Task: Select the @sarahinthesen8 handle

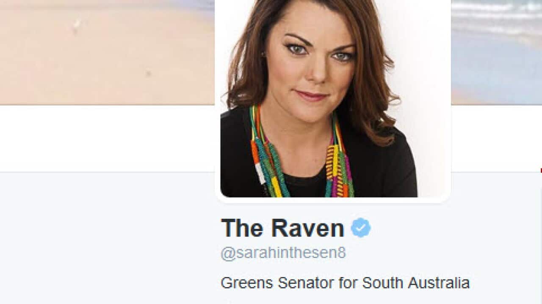Action: click(283, 253)
